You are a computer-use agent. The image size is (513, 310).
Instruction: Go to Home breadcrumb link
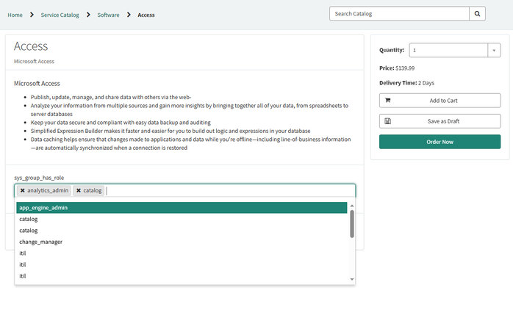[x=15, y=15]
